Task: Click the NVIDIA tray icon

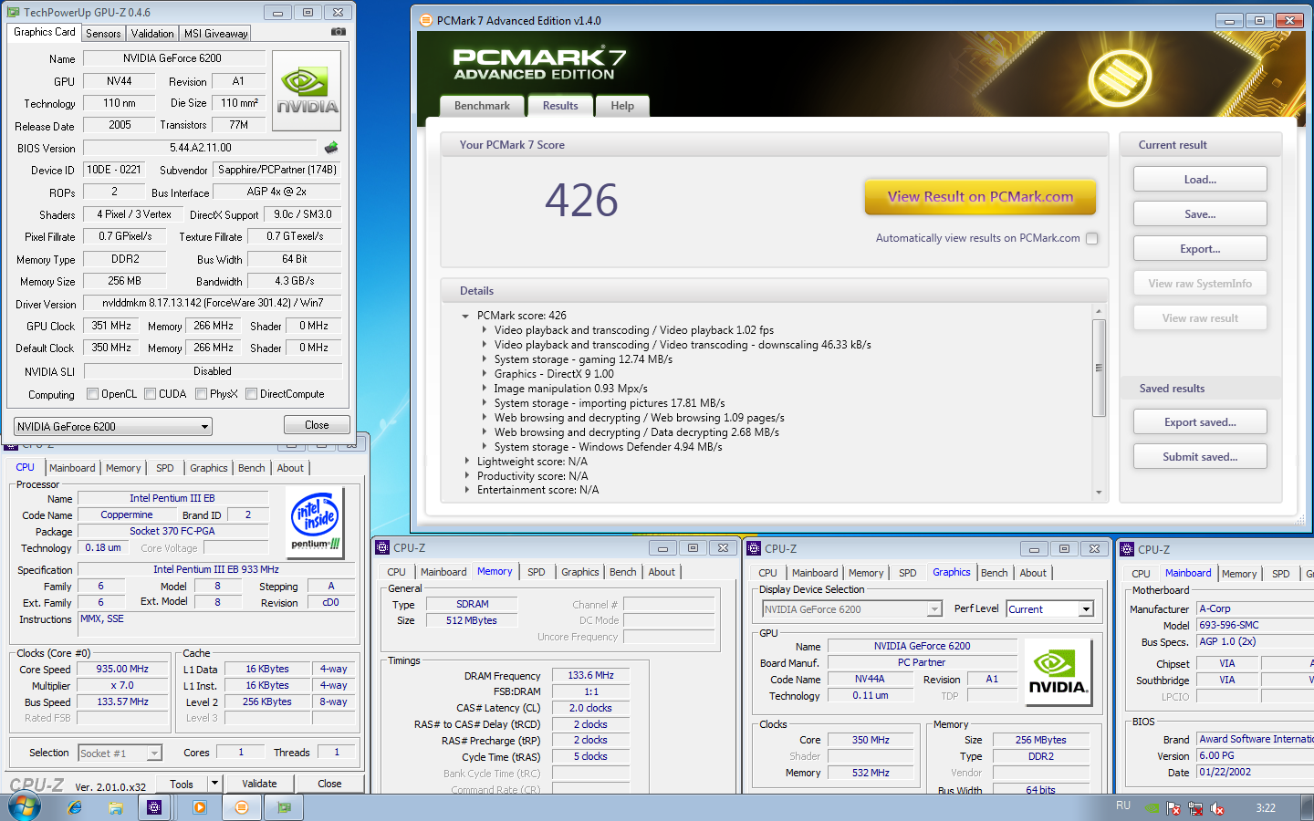Action: click(1153, 808)
